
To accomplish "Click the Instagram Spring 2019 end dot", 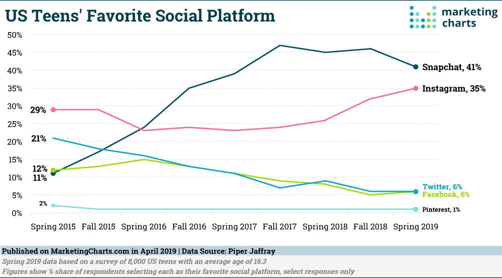I will [416, 88].
